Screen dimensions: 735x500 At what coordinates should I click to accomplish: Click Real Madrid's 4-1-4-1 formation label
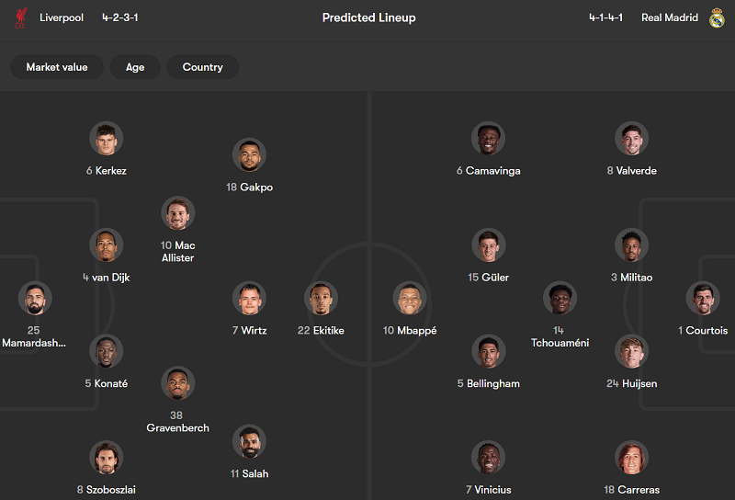(x=606, y=17)
